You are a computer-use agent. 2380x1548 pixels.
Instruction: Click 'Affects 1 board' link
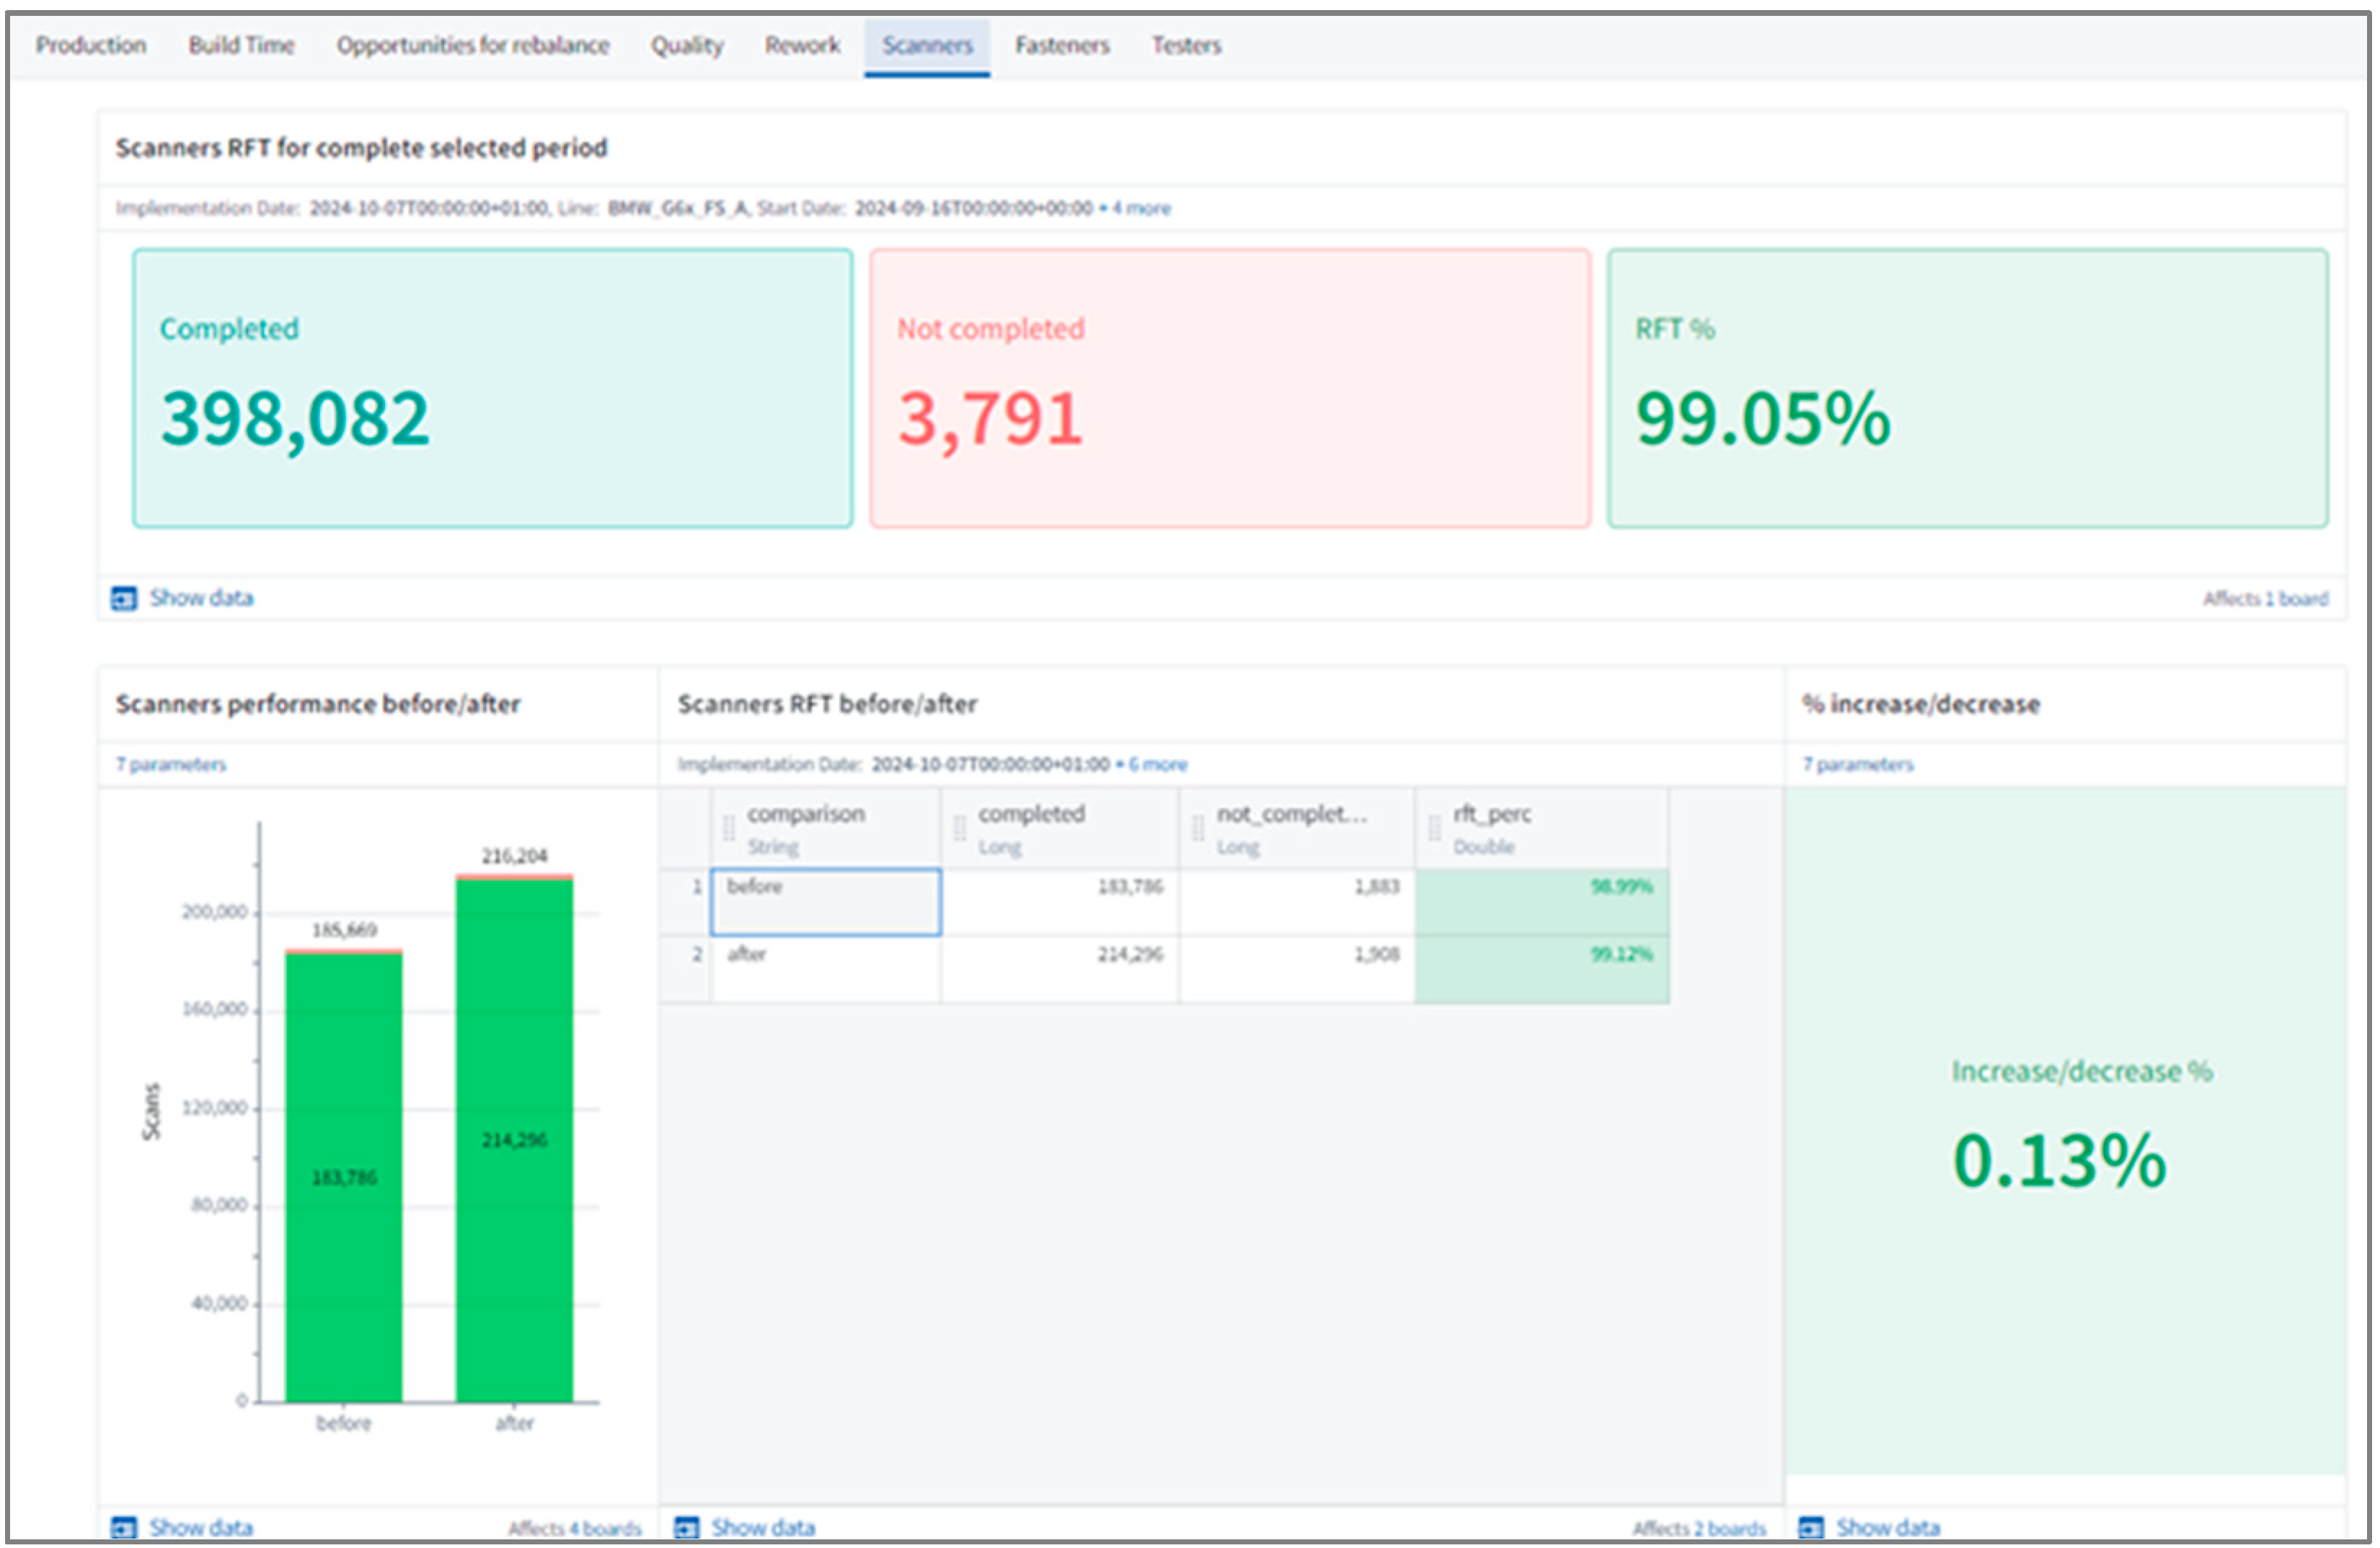2265,598
